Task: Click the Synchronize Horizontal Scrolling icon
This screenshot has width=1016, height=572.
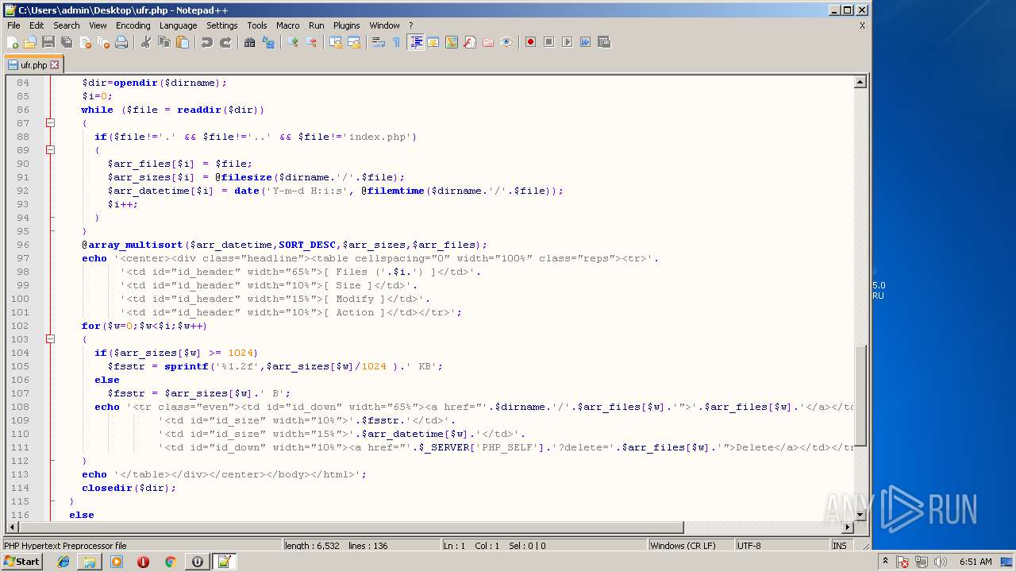Action: click(x=354, y=42)
